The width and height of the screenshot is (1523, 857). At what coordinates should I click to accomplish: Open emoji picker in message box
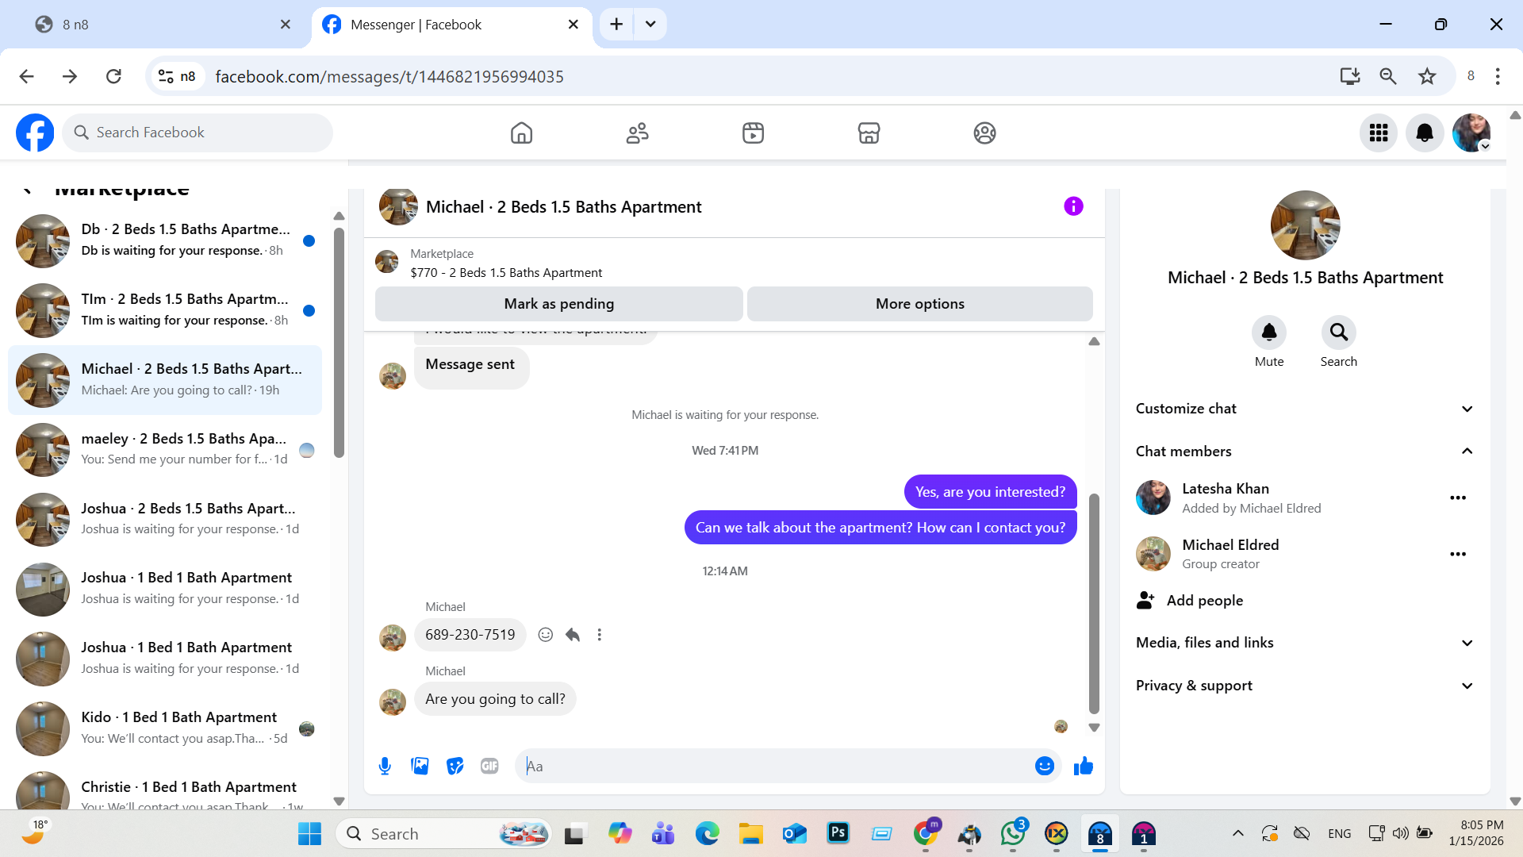[x=1044, y=766]
